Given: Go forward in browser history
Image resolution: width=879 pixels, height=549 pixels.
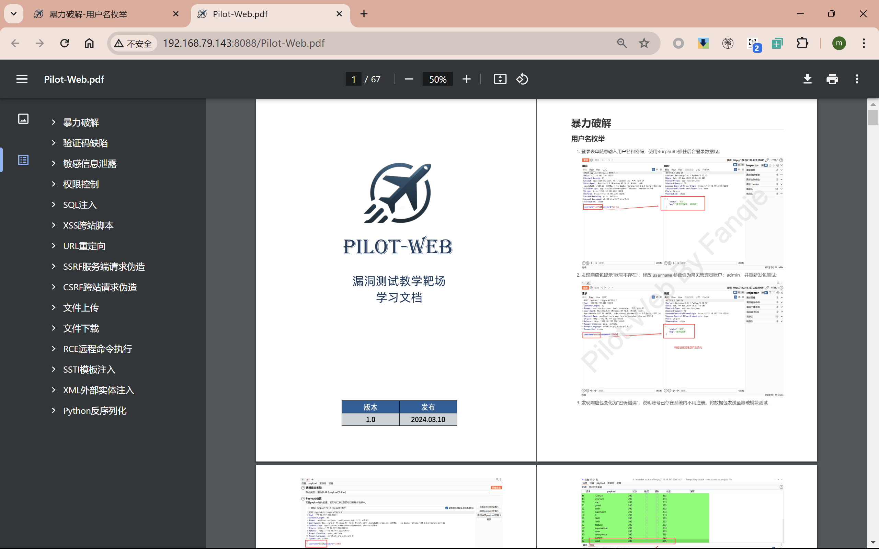Looking at the screenshot, I should click(x=39, y=44).
